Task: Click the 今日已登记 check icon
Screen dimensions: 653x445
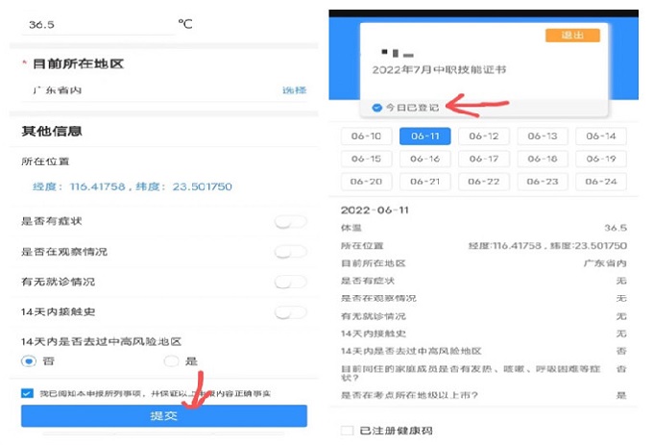Action: point(376,108)
